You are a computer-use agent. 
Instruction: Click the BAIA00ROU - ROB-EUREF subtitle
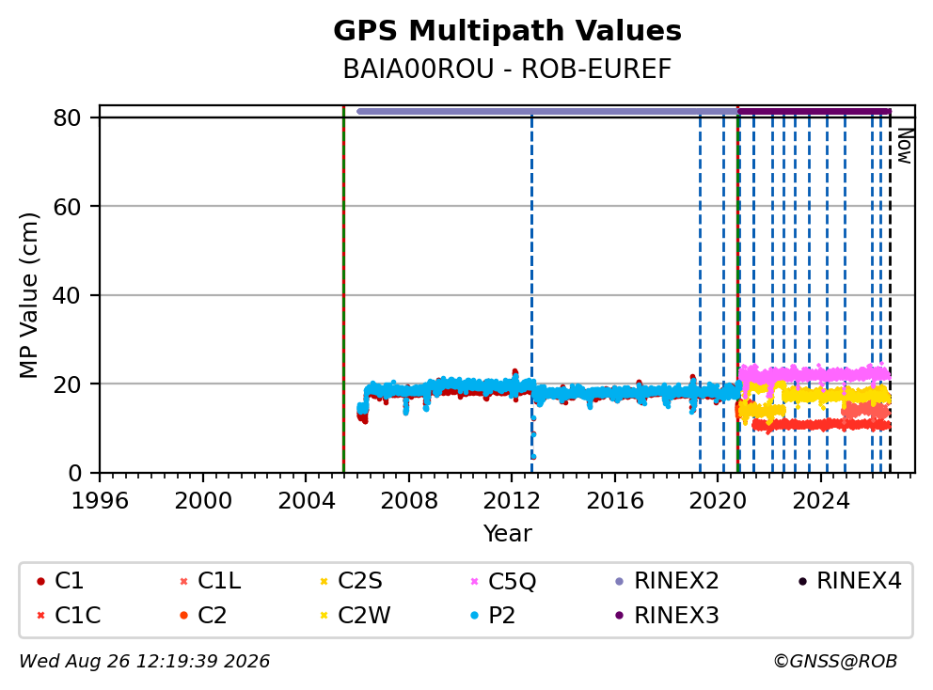(x=508, y=69)
